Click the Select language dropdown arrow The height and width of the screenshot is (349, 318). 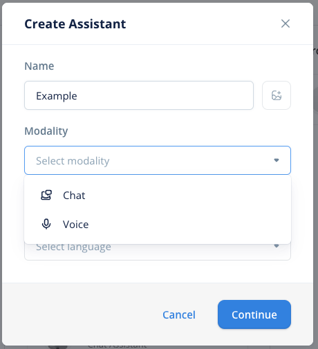[277, 246]
